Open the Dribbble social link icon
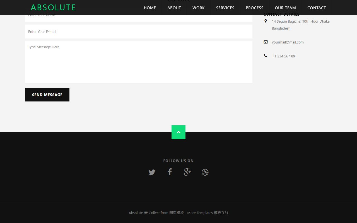This screenshot has height=223, width=357. (205, 172)
